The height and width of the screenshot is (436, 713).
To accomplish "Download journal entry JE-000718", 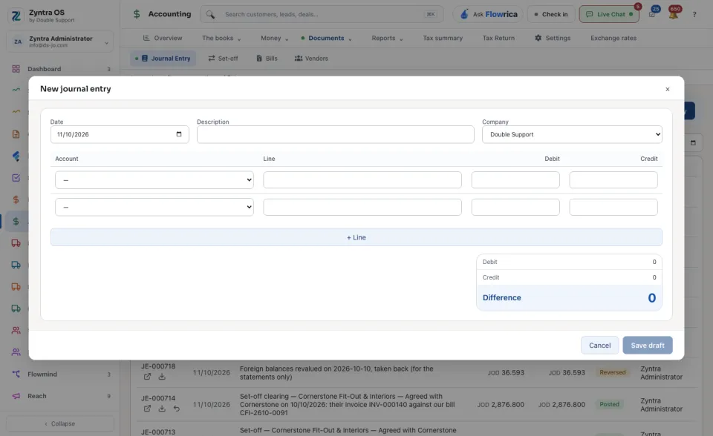I will (x=162, y=377).
